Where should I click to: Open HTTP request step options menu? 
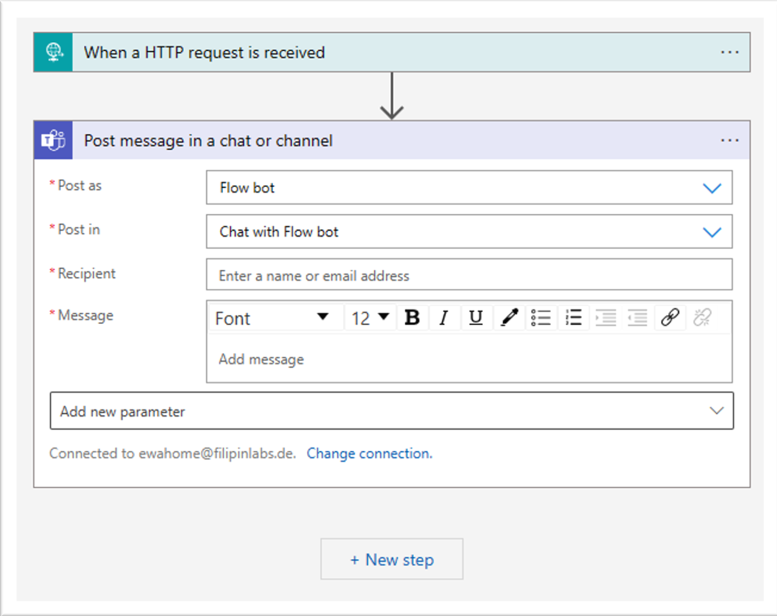click(x=729, y=53)
